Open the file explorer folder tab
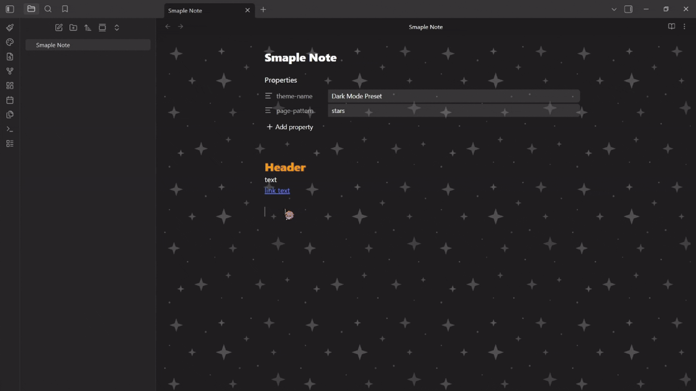 (x=31, y=9)
